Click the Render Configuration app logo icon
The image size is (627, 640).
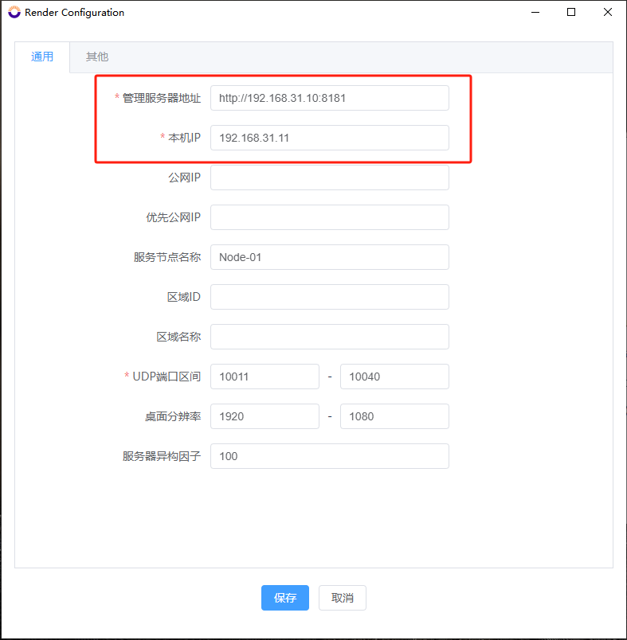click(14, 13)
